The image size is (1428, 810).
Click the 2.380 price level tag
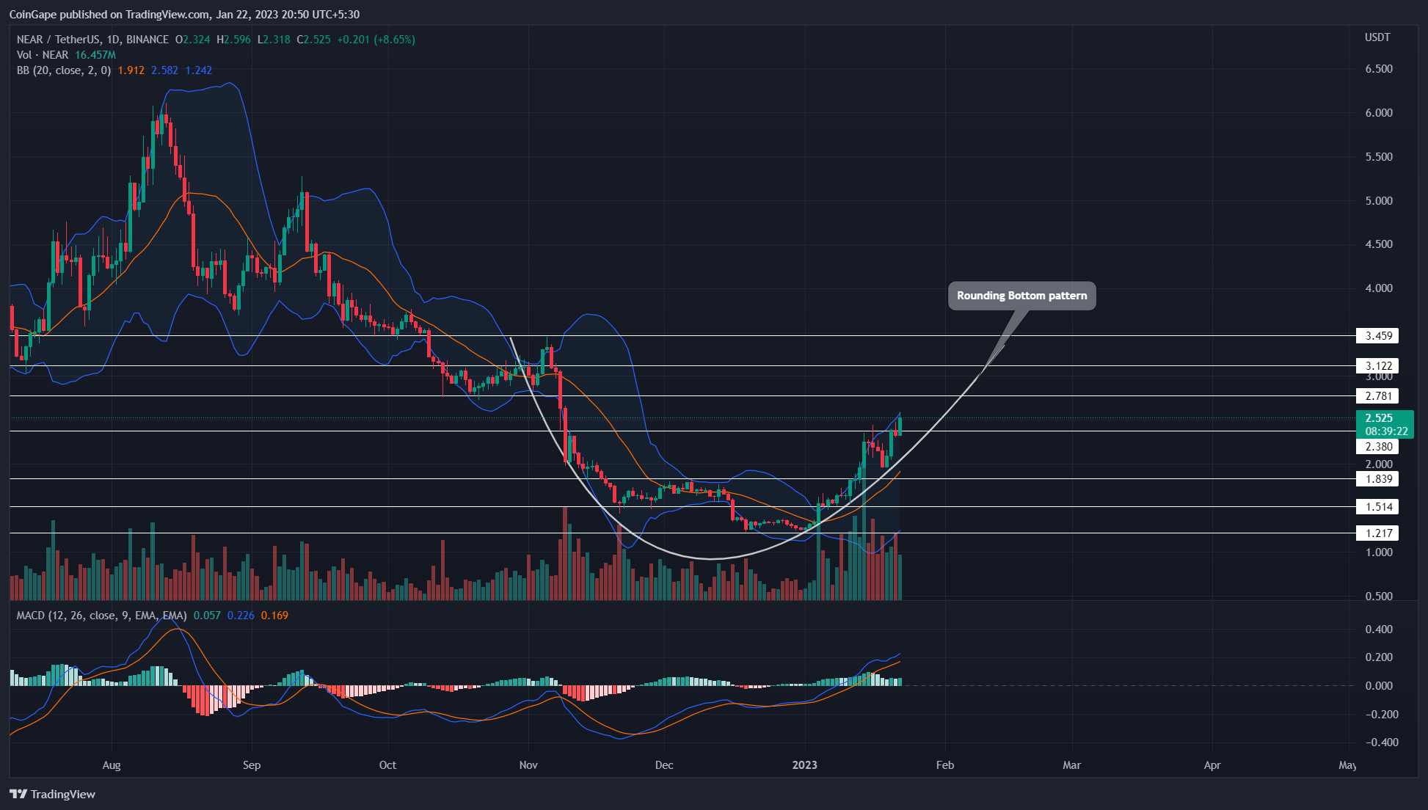pyautogui.click(x=1378, y=447)
